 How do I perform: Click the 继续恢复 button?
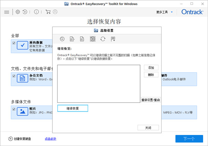[x=72, y=108]
